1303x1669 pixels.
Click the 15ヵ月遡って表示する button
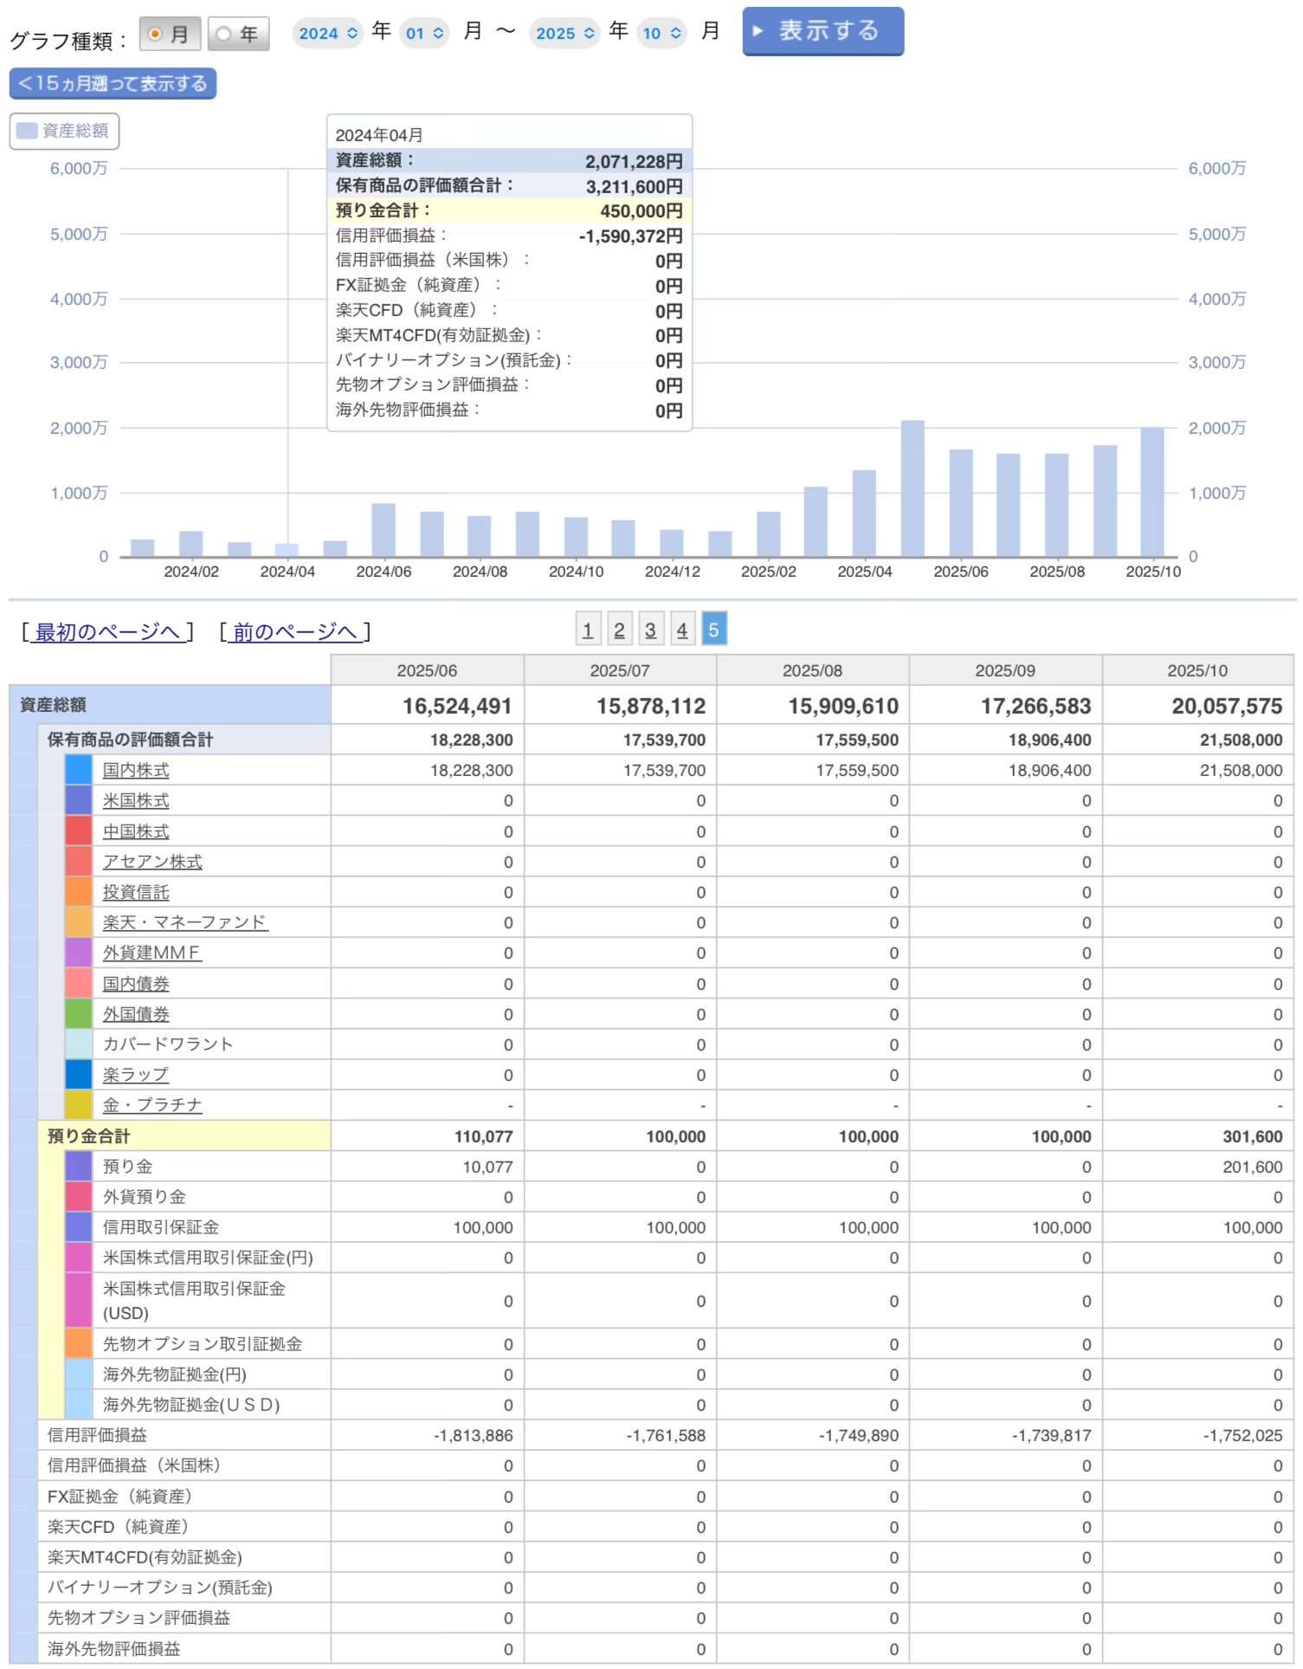(x=113, y=84)
